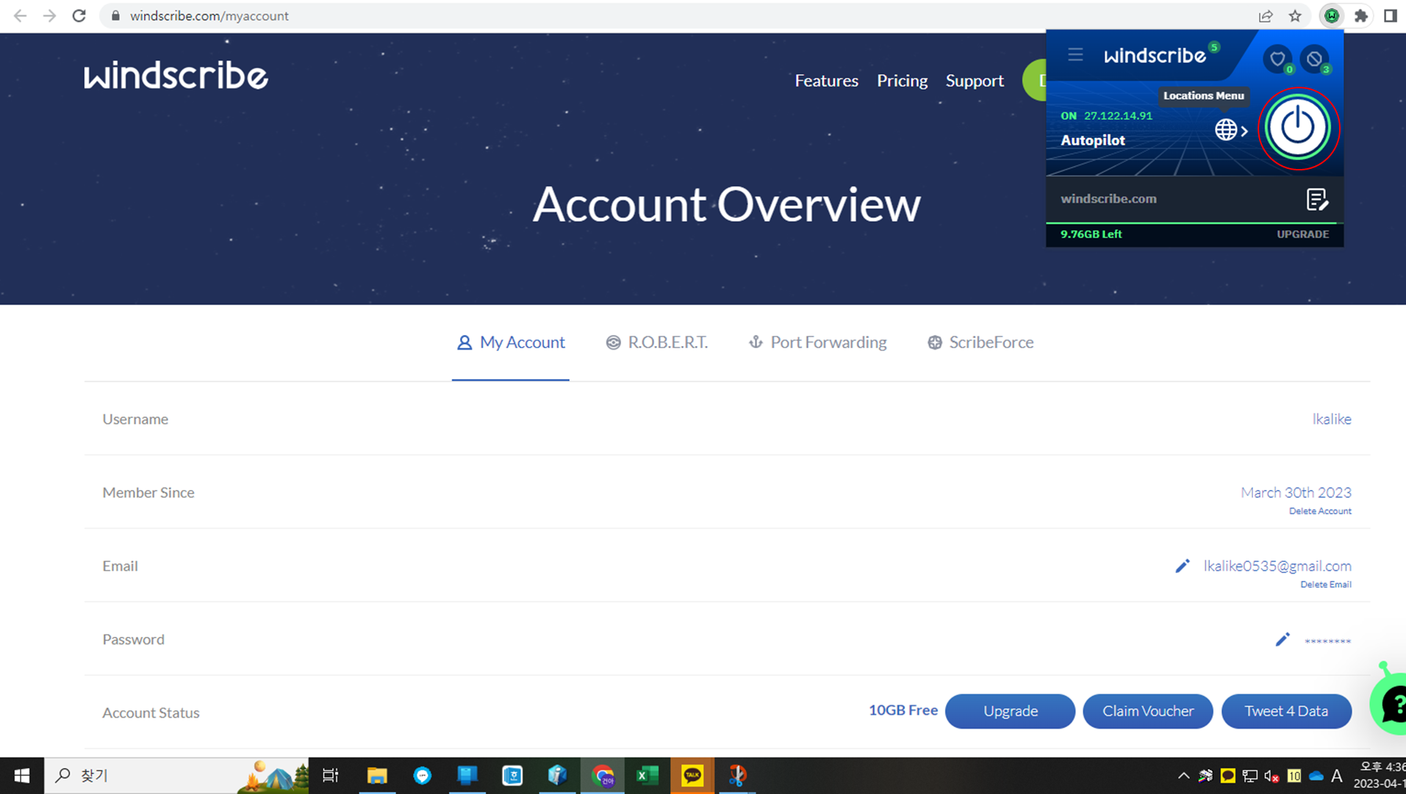Switch to the Port Forwarding tab
The image size is (1406, 794).
click(x=817, y=342)
